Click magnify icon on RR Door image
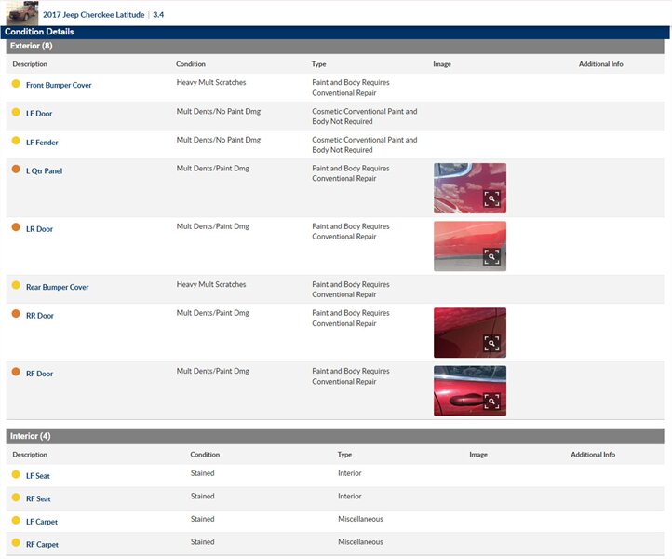 (491, 344)
